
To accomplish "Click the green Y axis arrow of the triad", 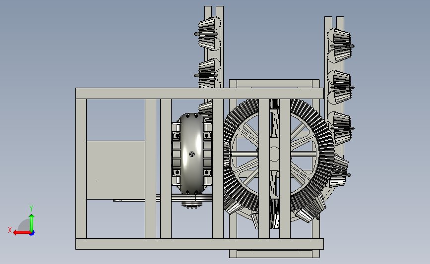I will pos(32,222).
